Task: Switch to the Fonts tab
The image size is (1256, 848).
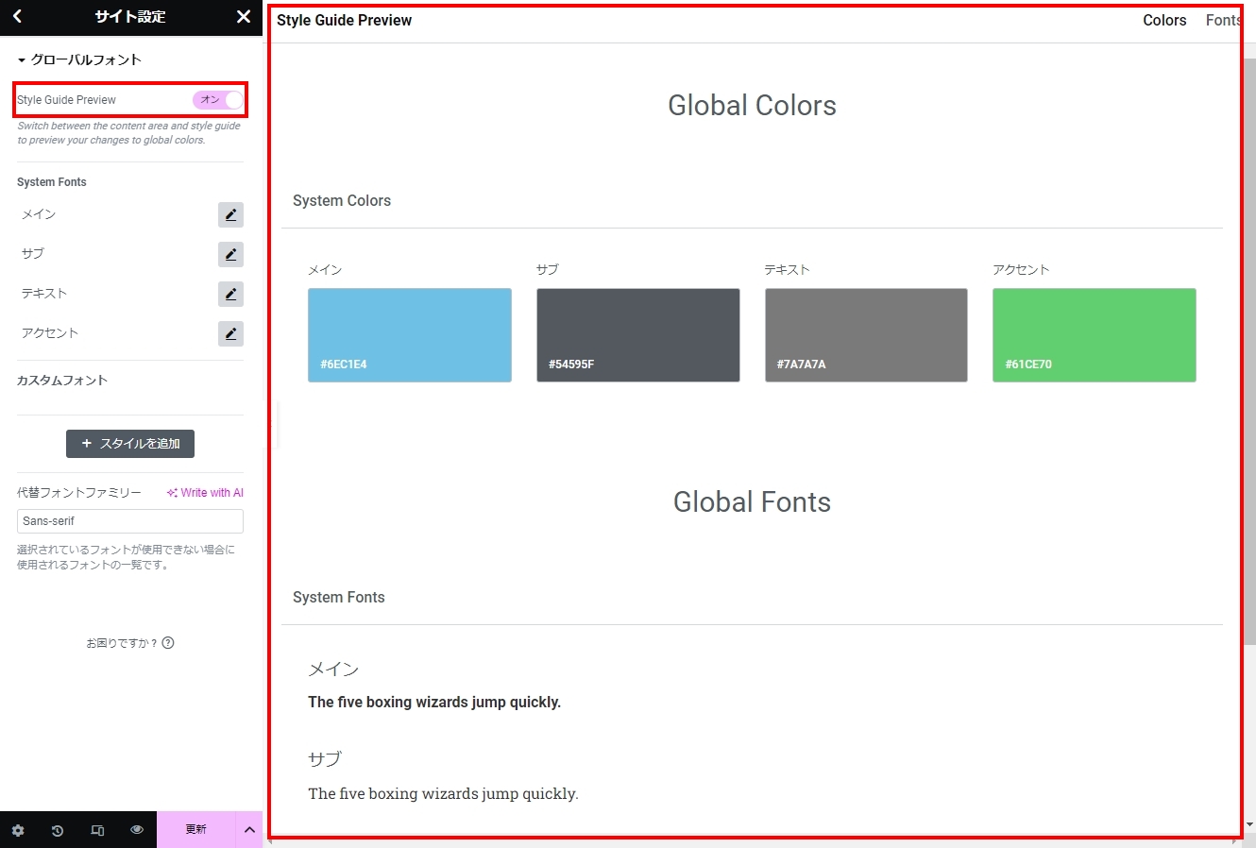Action: click(1222, 21)
